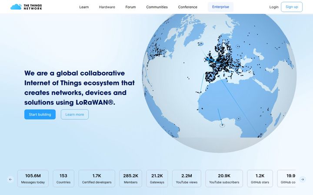Click the 153 Countries stat card
This screenshot has height=195, width=313.
(x=63, y=179)
